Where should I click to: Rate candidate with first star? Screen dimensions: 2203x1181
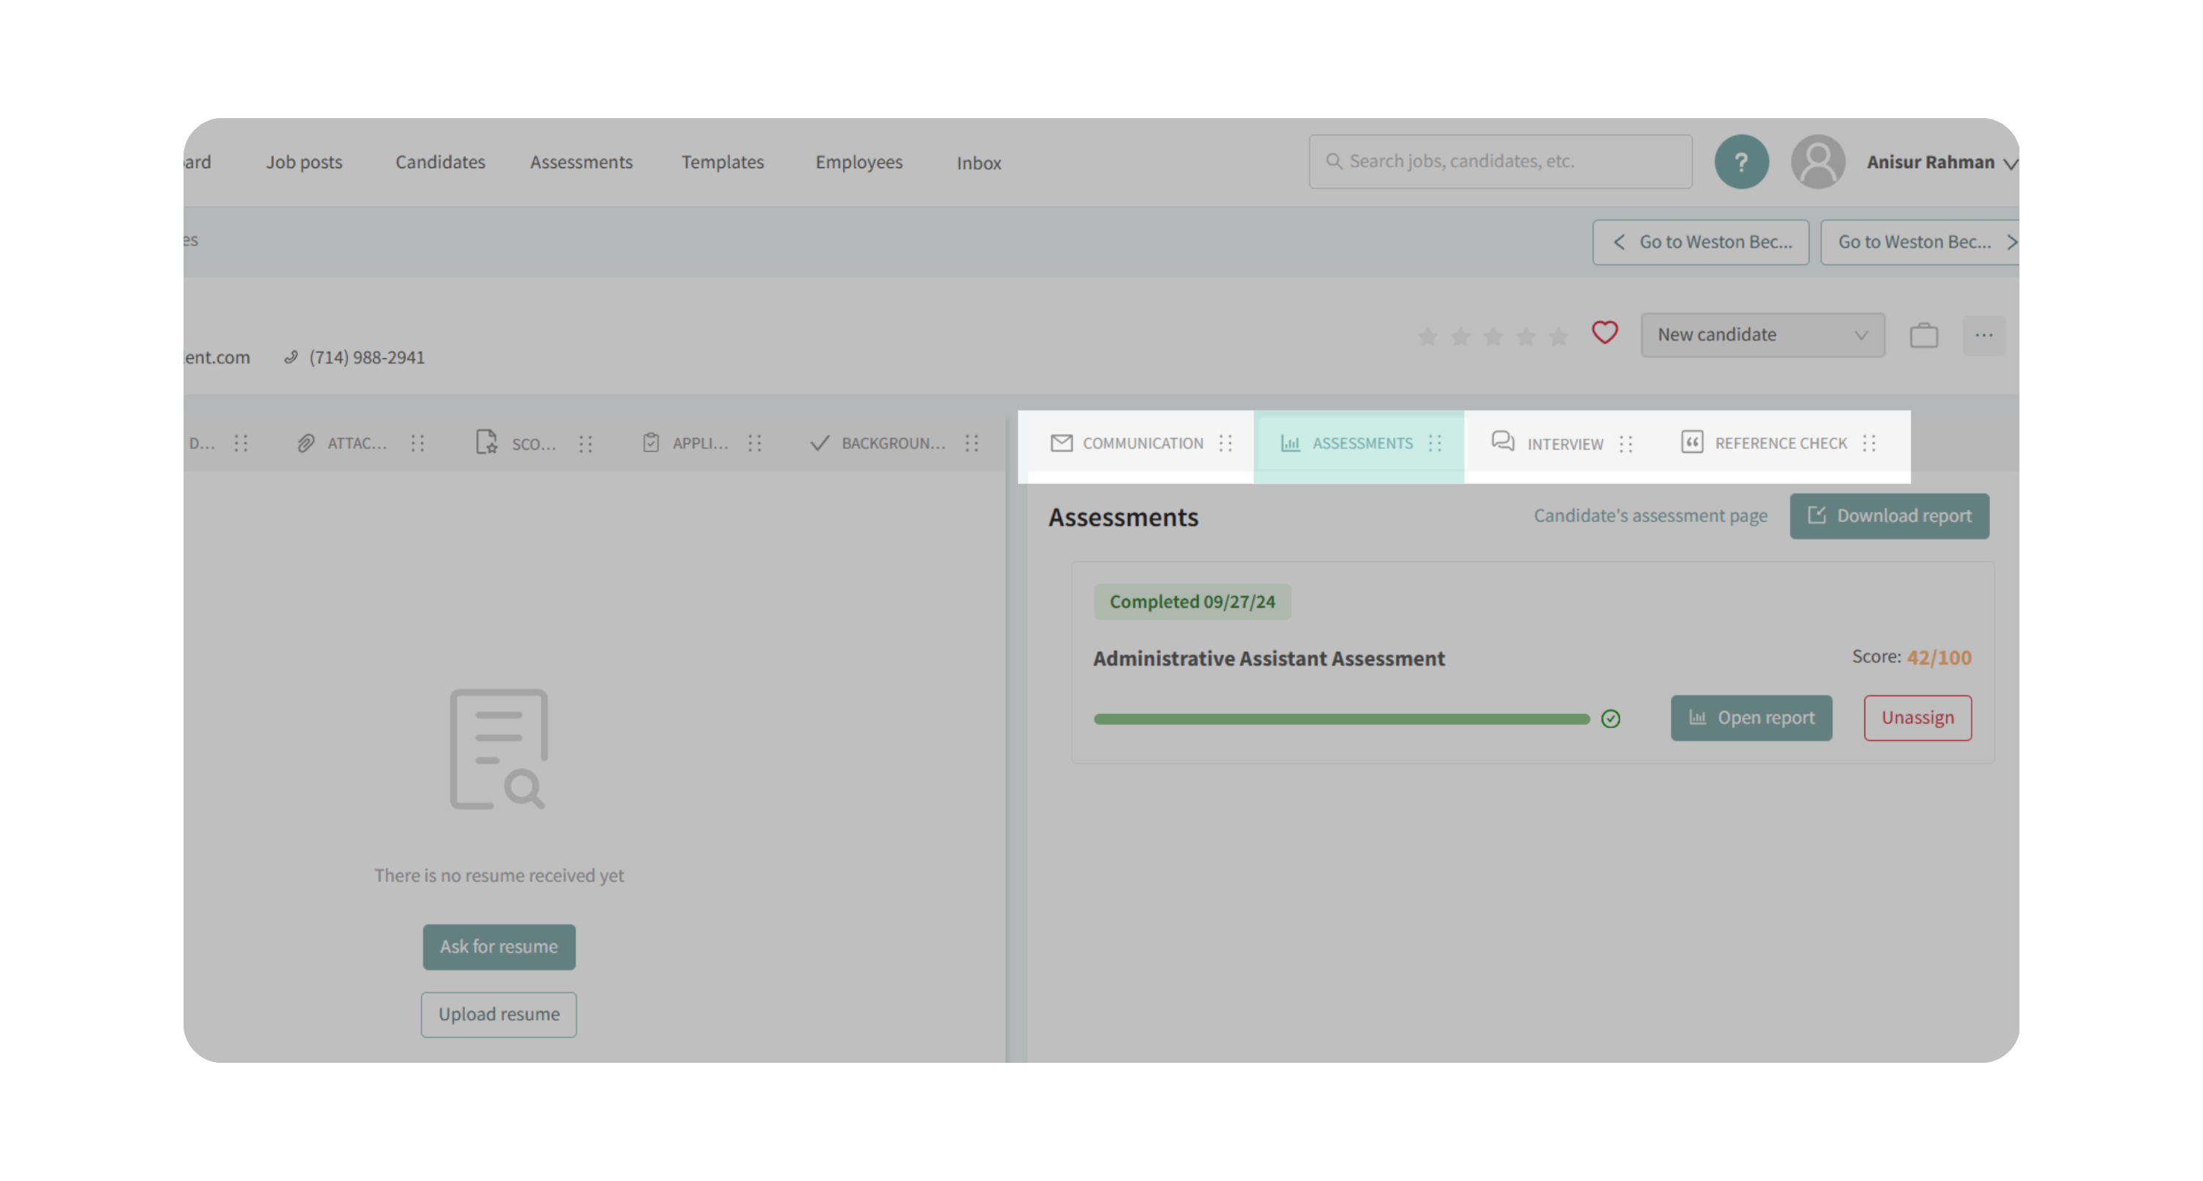click(1427, 337)
